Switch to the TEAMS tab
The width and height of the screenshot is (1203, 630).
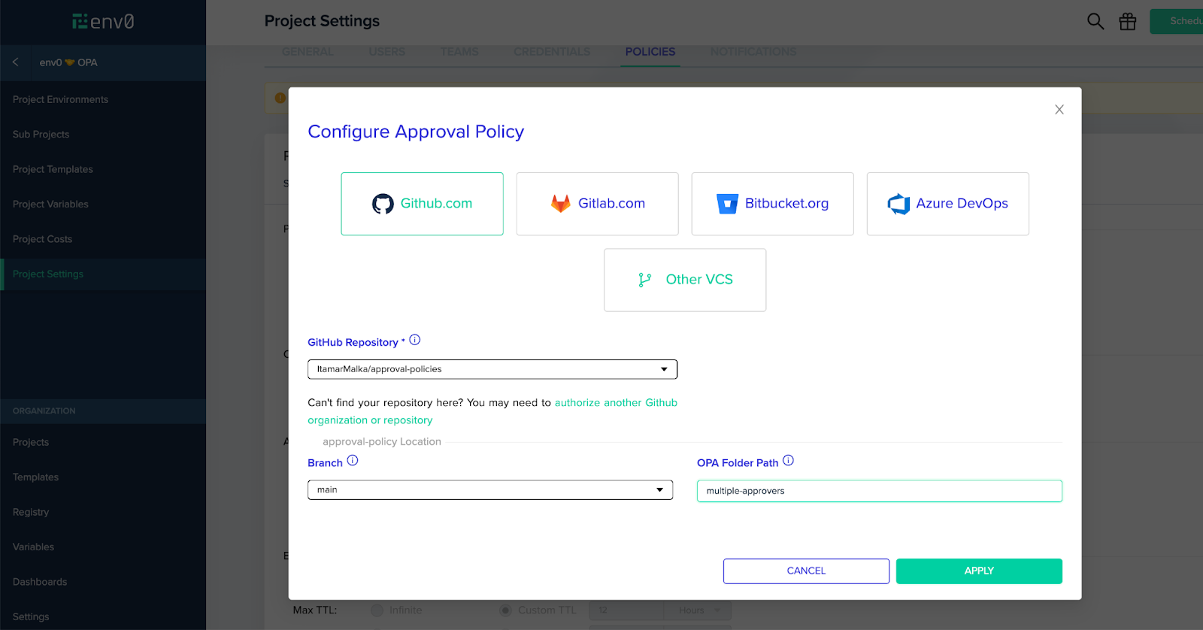[459, 52]
